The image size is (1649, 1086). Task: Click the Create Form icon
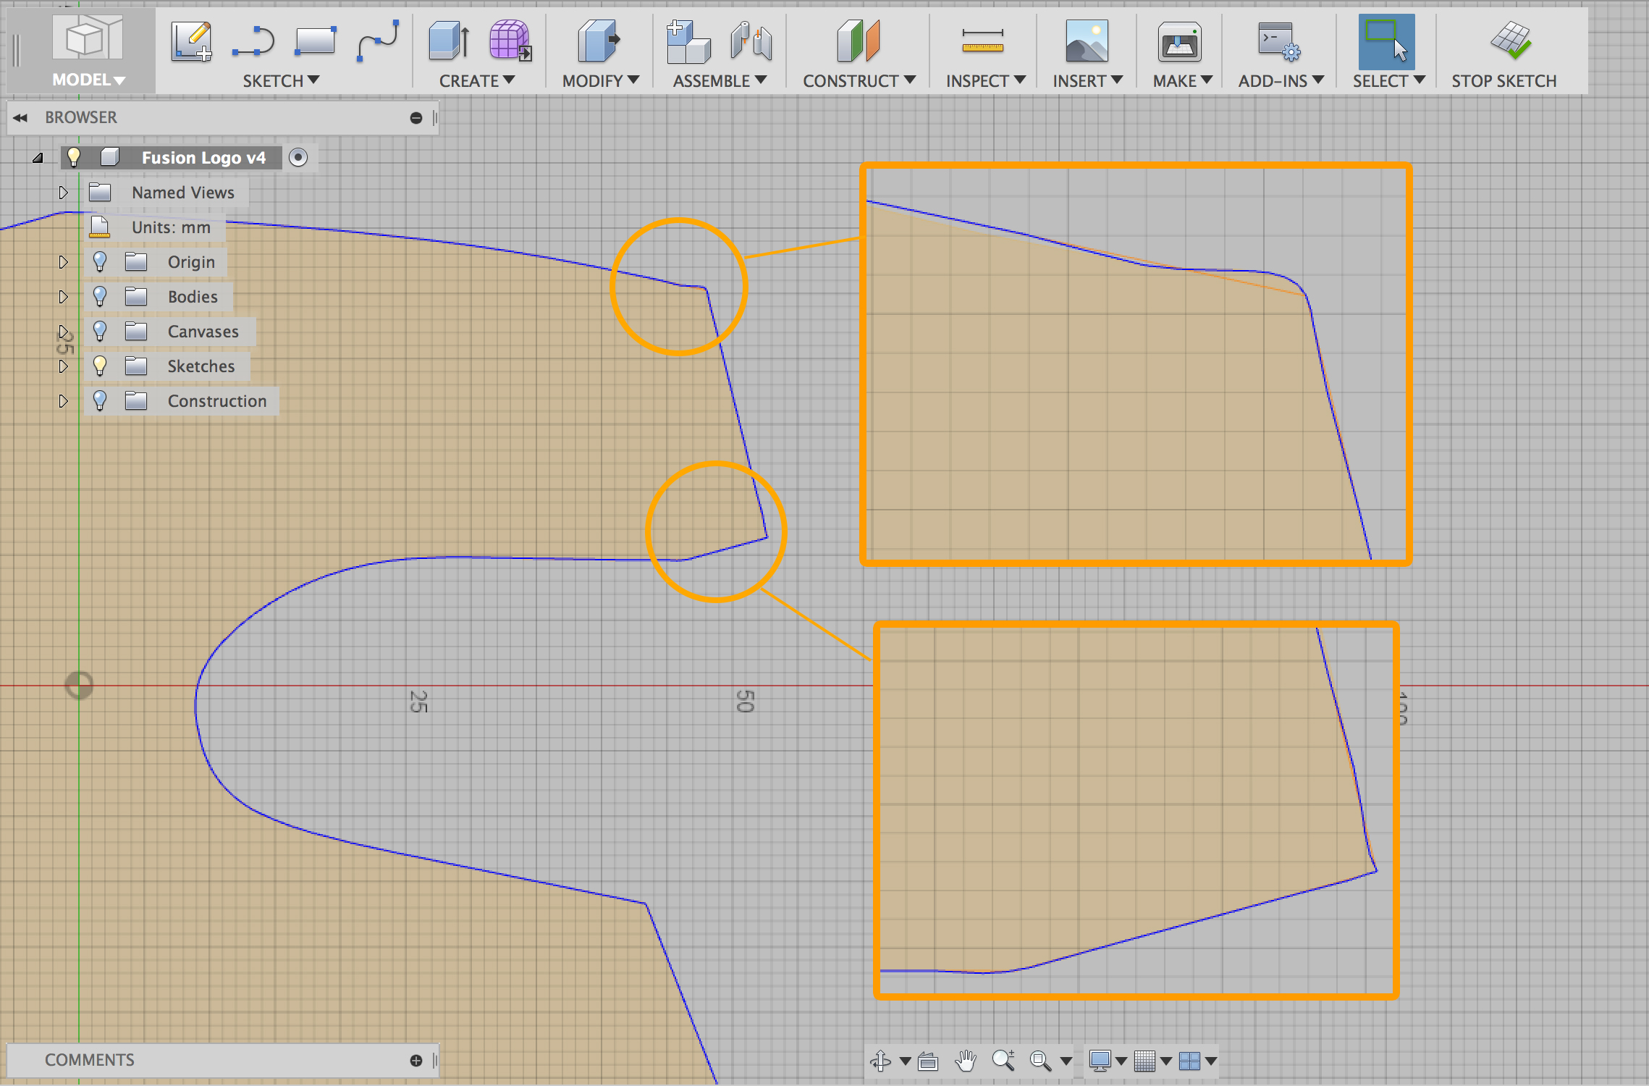click(x=510, y=41)
